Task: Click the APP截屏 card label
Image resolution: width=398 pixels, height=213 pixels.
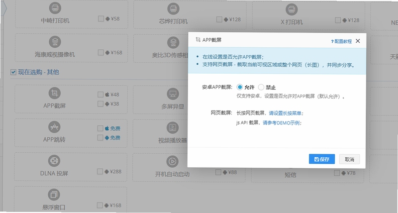Action: (x=54, y=106)
